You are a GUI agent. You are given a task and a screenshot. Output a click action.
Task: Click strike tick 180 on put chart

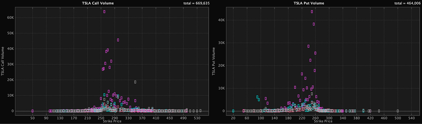point(288,118)
